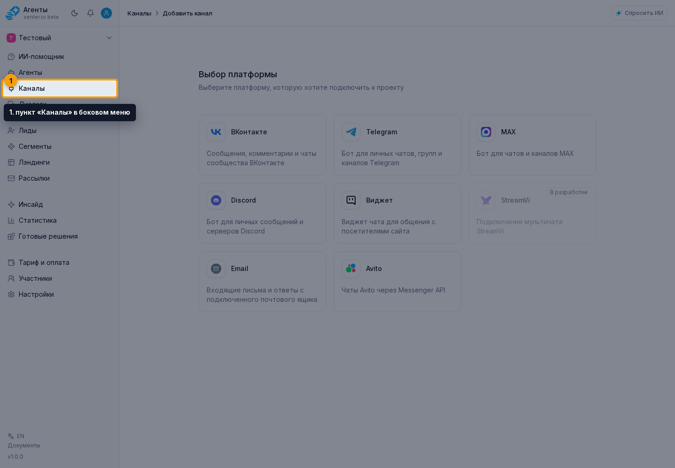The height and width of the screenshot is (468, 675).
Task: Click the Тариф и оплата wallet icon
Action: (x=11, y=263)
